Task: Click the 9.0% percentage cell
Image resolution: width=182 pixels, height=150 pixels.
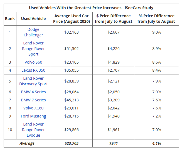Action: pyautogui.click(x=156, y=32)
